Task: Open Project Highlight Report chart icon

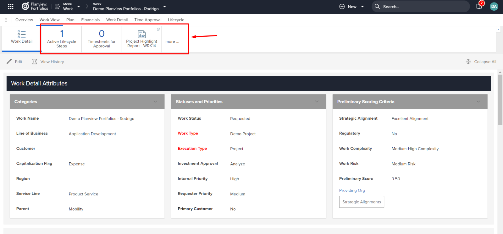Action: [x=142, y=34]
